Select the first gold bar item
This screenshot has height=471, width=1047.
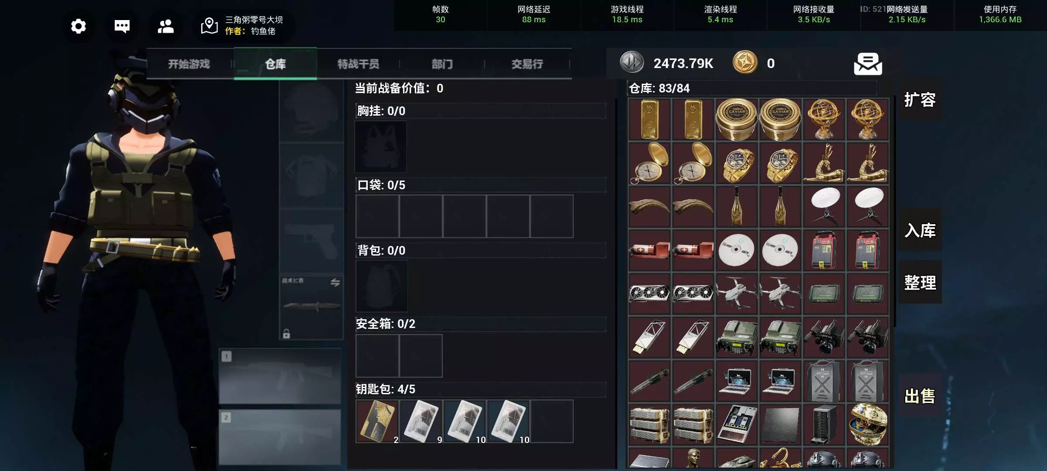(650, 119)
